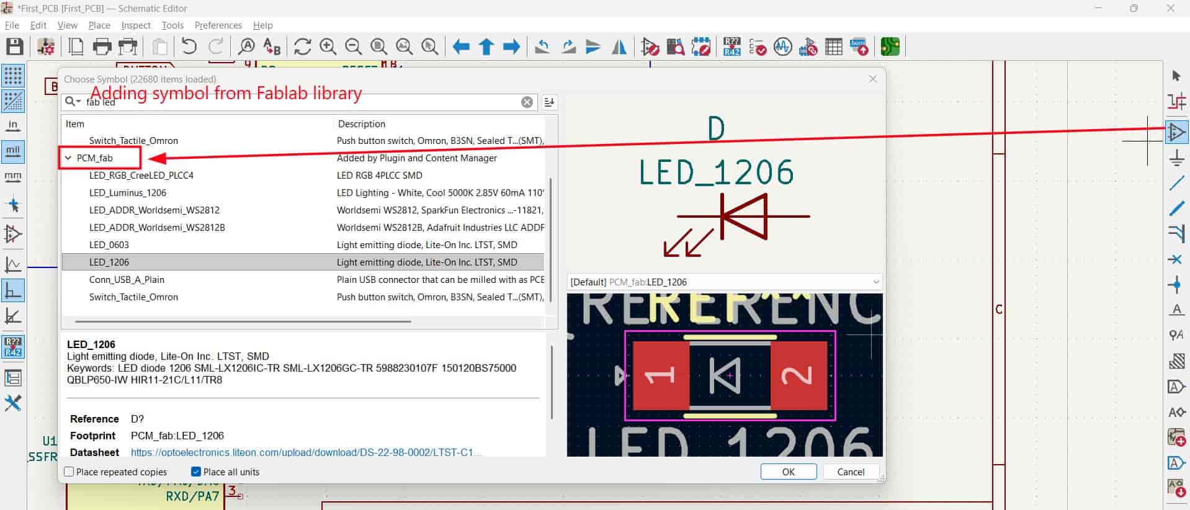The width and height of the screenshot is (1190, 510).
Task: Close the Choose Symbol dialog
Action: 873,79
